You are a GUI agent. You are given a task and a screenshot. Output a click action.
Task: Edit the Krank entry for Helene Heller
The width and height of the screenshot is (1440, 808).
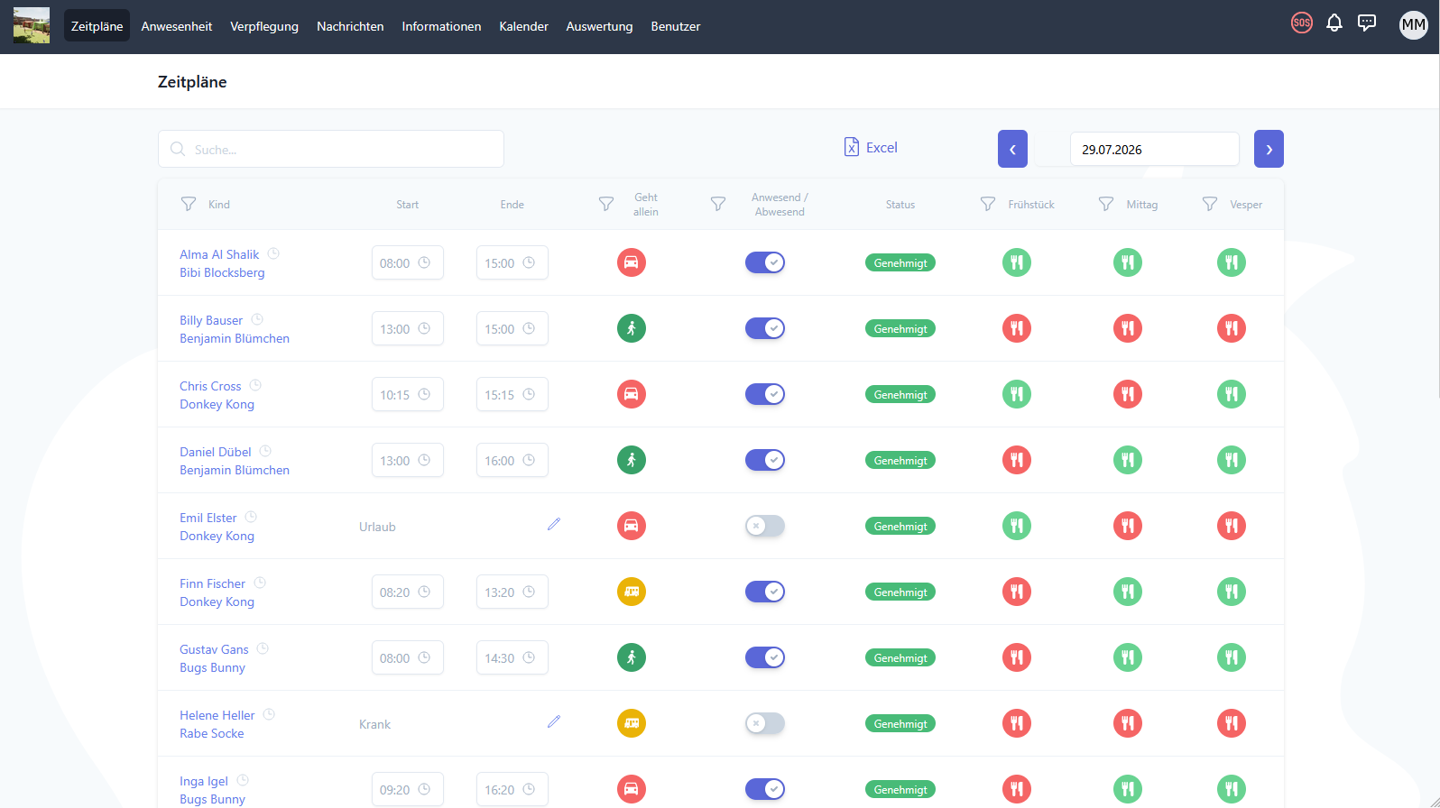coord(554,721)
